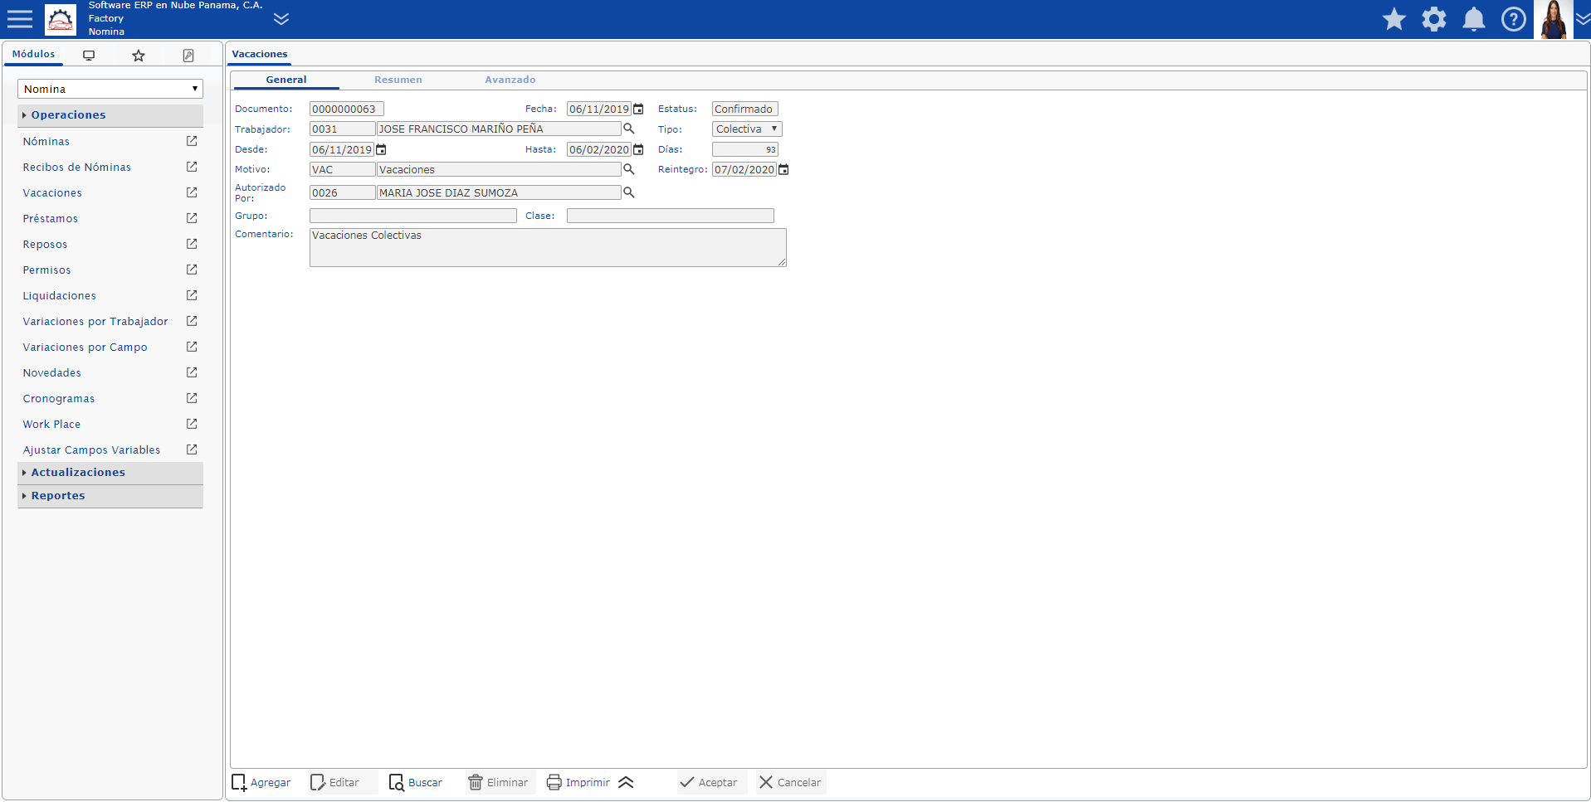
Task: Expand the company selector double chevron
Action: (x=281, y=19)
